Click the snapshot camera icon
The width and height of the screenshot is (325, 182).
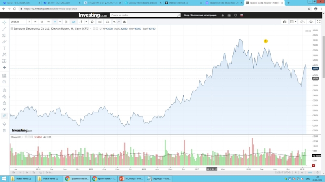[284, 22]
